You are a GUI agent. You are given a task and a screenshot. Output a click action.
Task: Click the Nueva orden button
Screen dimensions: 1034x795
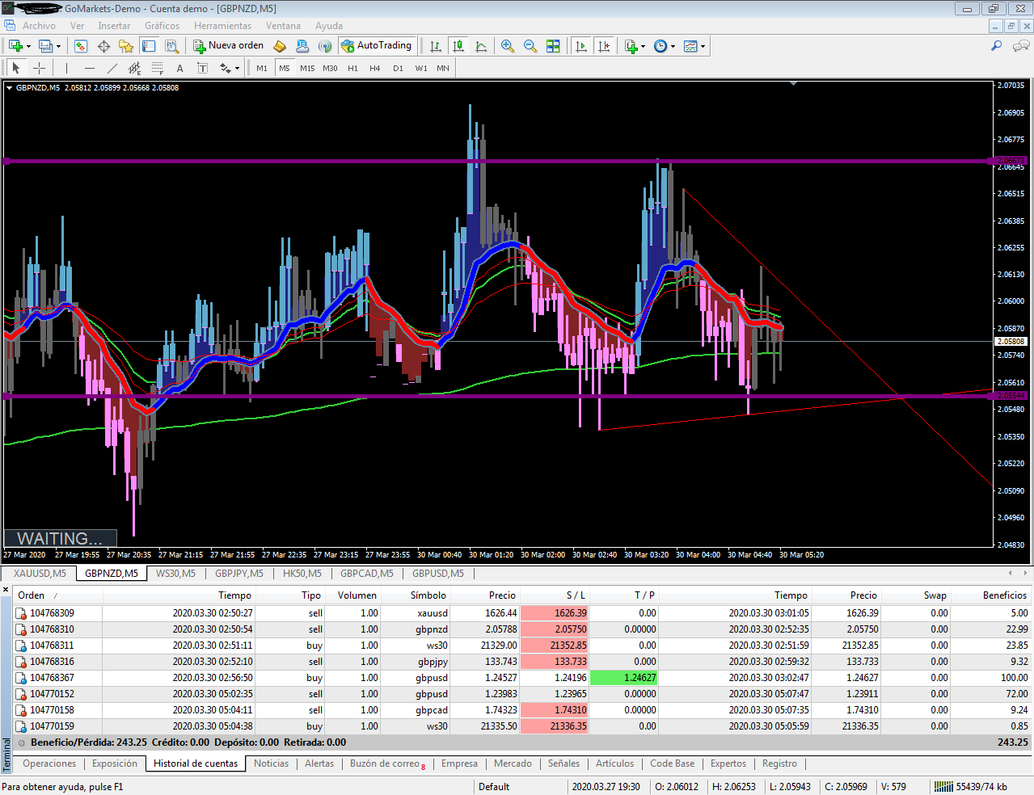point(229,46)
